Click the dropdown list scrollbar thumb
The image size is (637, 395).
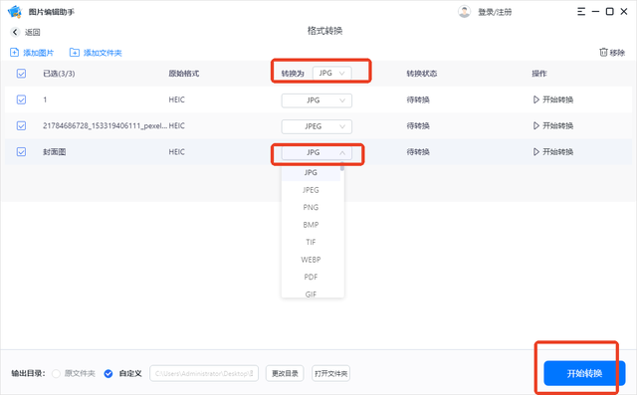tap(342, 167)
